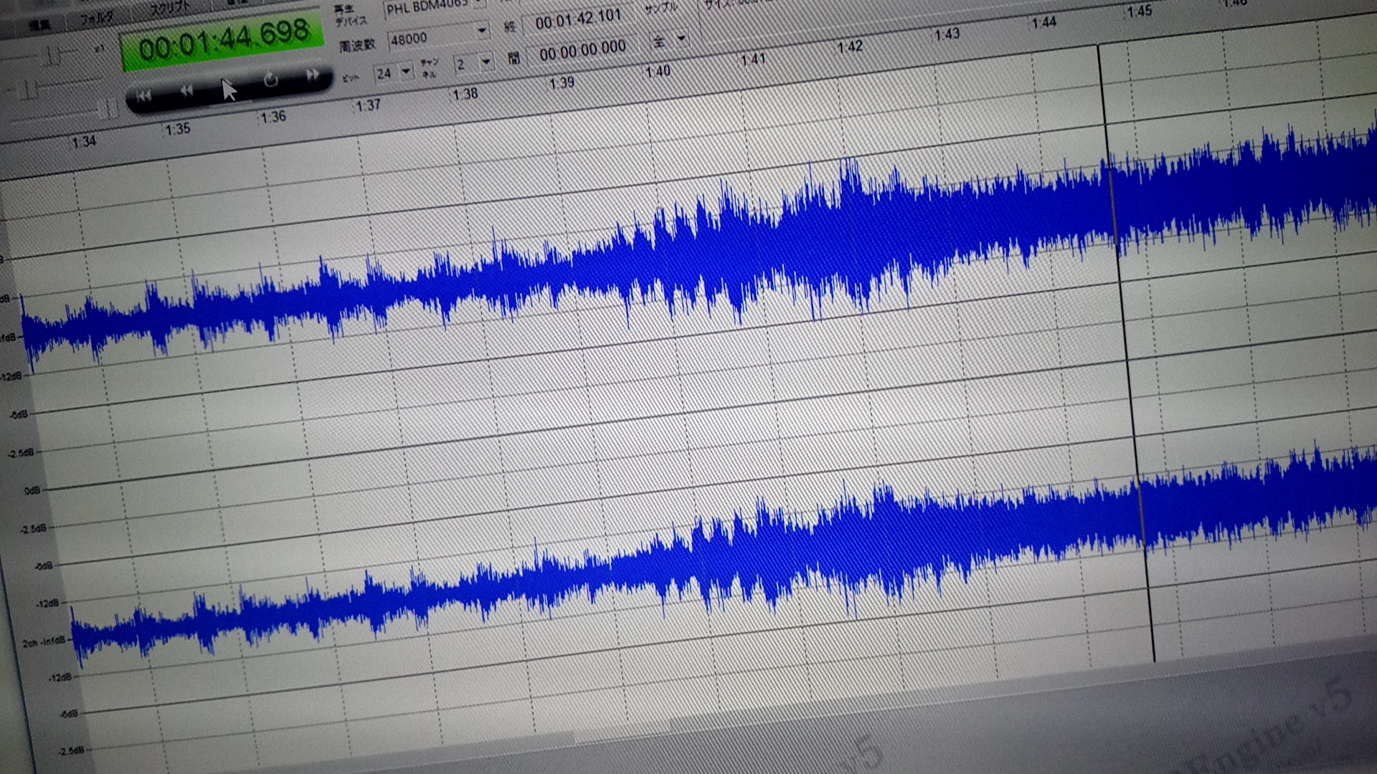Click the loop playback icon
This screenshot has width=1377, height=774.
pyautogui.click(x=271, y=80)
